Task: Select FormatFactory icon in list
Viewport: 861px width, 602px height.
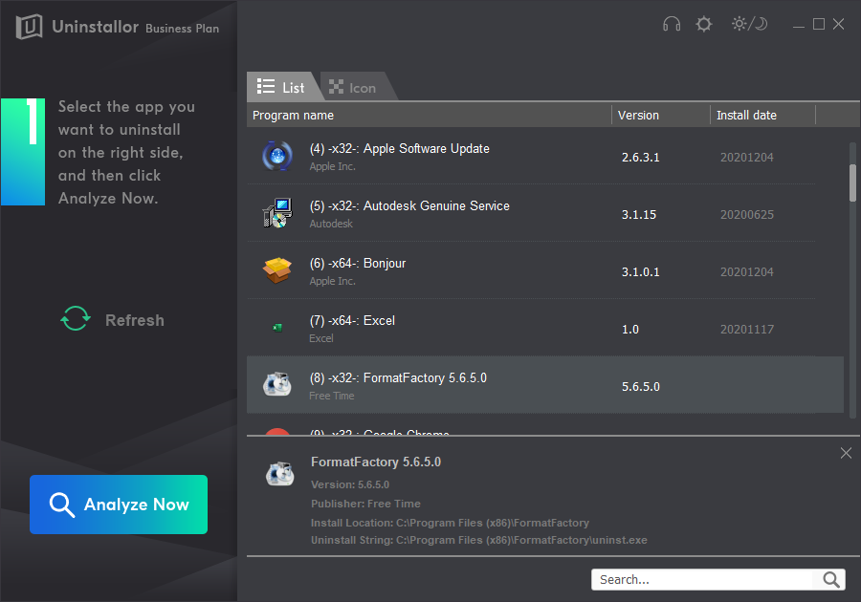Action: click(277, 385)
